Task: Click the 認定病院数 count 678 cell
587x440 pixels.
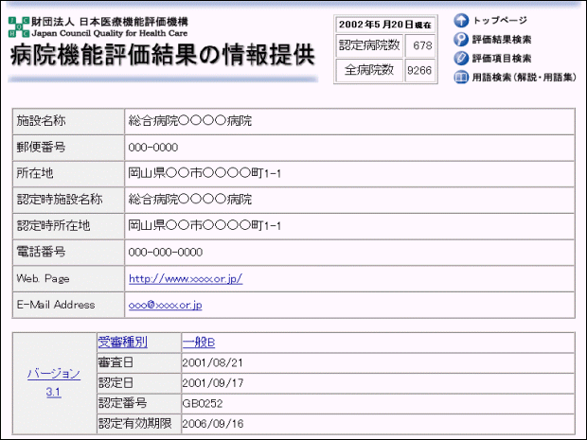Action: click(419, 44)
